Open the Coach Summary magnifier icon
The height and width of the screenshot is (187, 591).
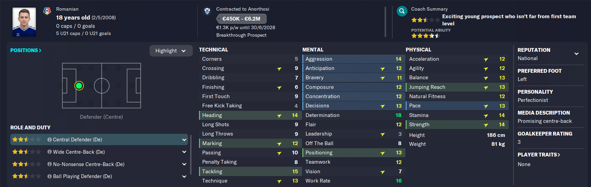[402, 11]
